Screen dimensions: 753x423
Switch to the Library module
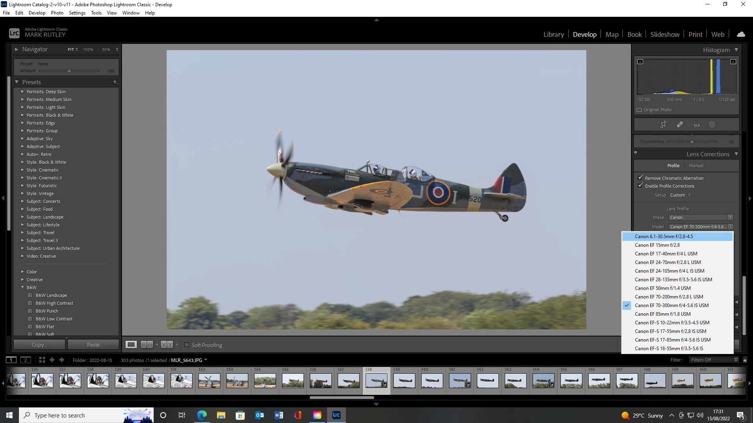coord(553,34)
